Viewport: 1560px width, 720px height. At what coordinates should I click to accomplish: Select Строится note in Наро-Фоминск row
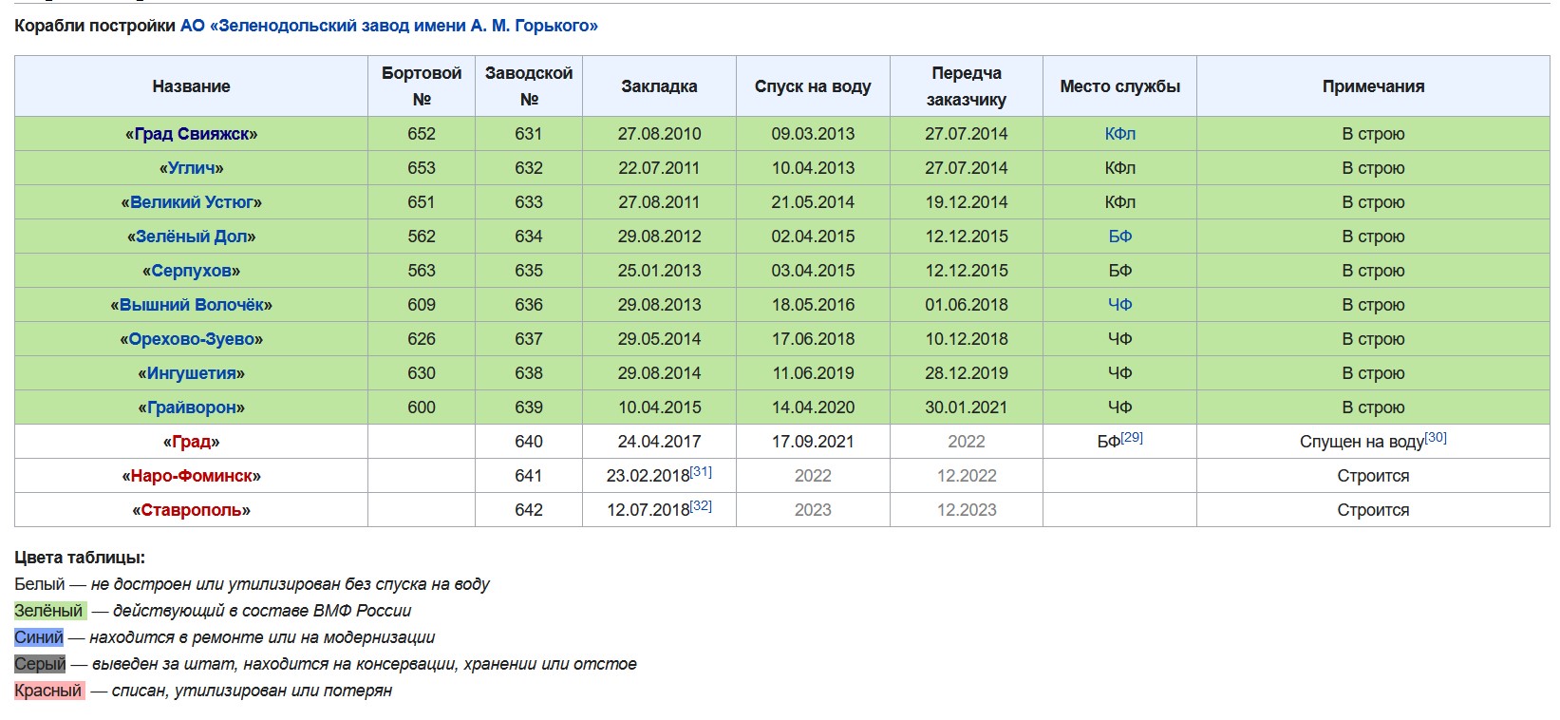[x=1373, y=476]
